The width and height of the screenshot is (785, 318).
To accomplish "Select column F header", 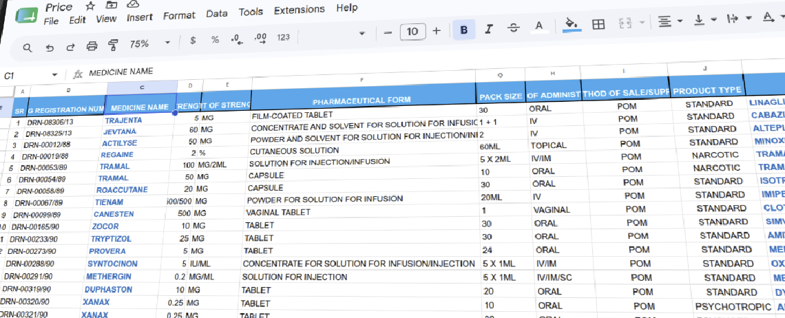I will 362,80.
